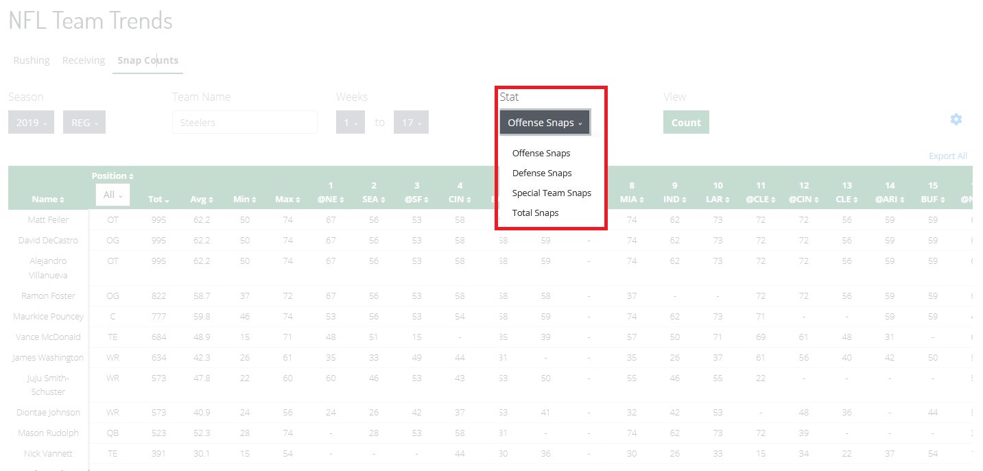
Task: Click player name Diontae Johnson
Action: [48, 412]
